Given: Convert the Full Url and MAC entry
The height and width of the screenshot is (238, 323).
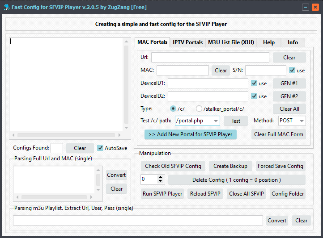Looking at the screenshot, I should (116, 175).
